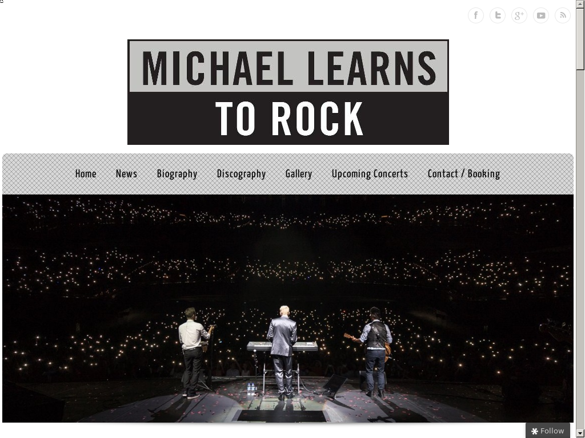This screenshot has height=438, width=585.
Task: Open the RSS feed icon
Action: [563, 15]
